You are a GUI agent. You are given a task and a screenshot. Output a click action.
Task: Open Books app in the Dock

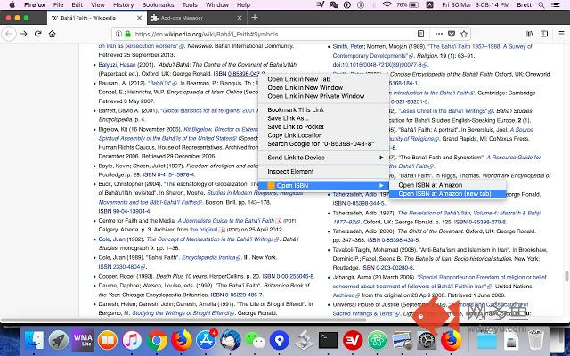(x=108, y=341)
